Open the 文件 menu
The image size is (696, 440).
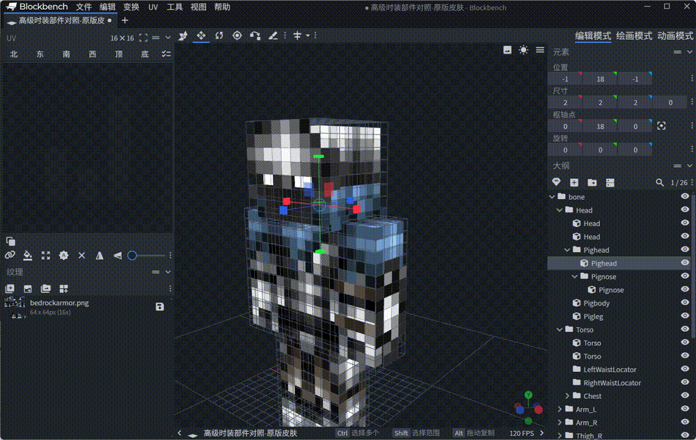(x=84, y=7)
